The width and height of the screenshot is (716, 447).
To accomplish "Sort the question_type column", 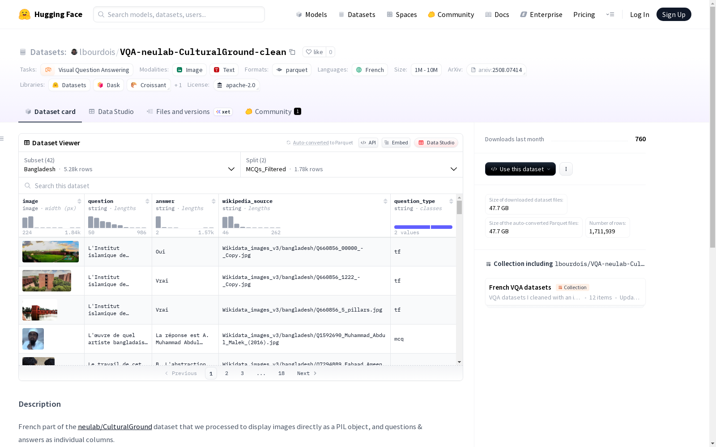I will coord(451,201).
